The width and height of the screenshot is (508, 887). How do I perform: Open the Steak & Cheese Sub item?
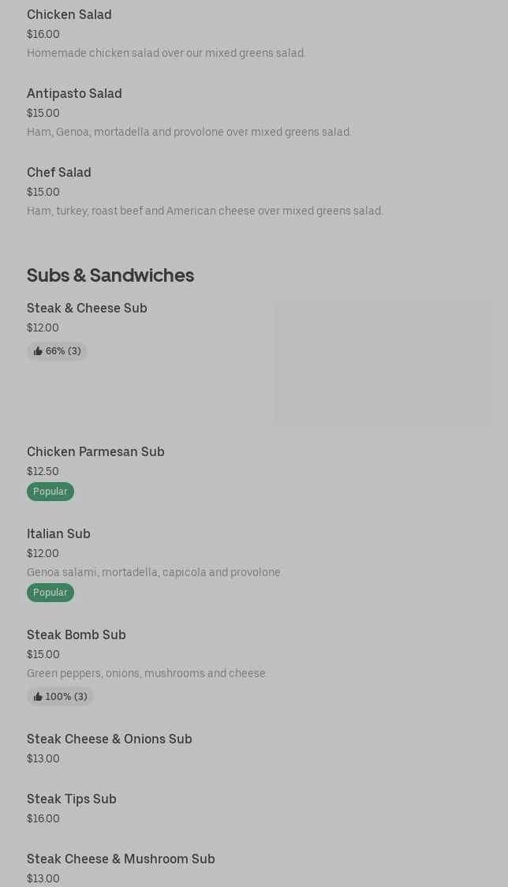(87, 308)
